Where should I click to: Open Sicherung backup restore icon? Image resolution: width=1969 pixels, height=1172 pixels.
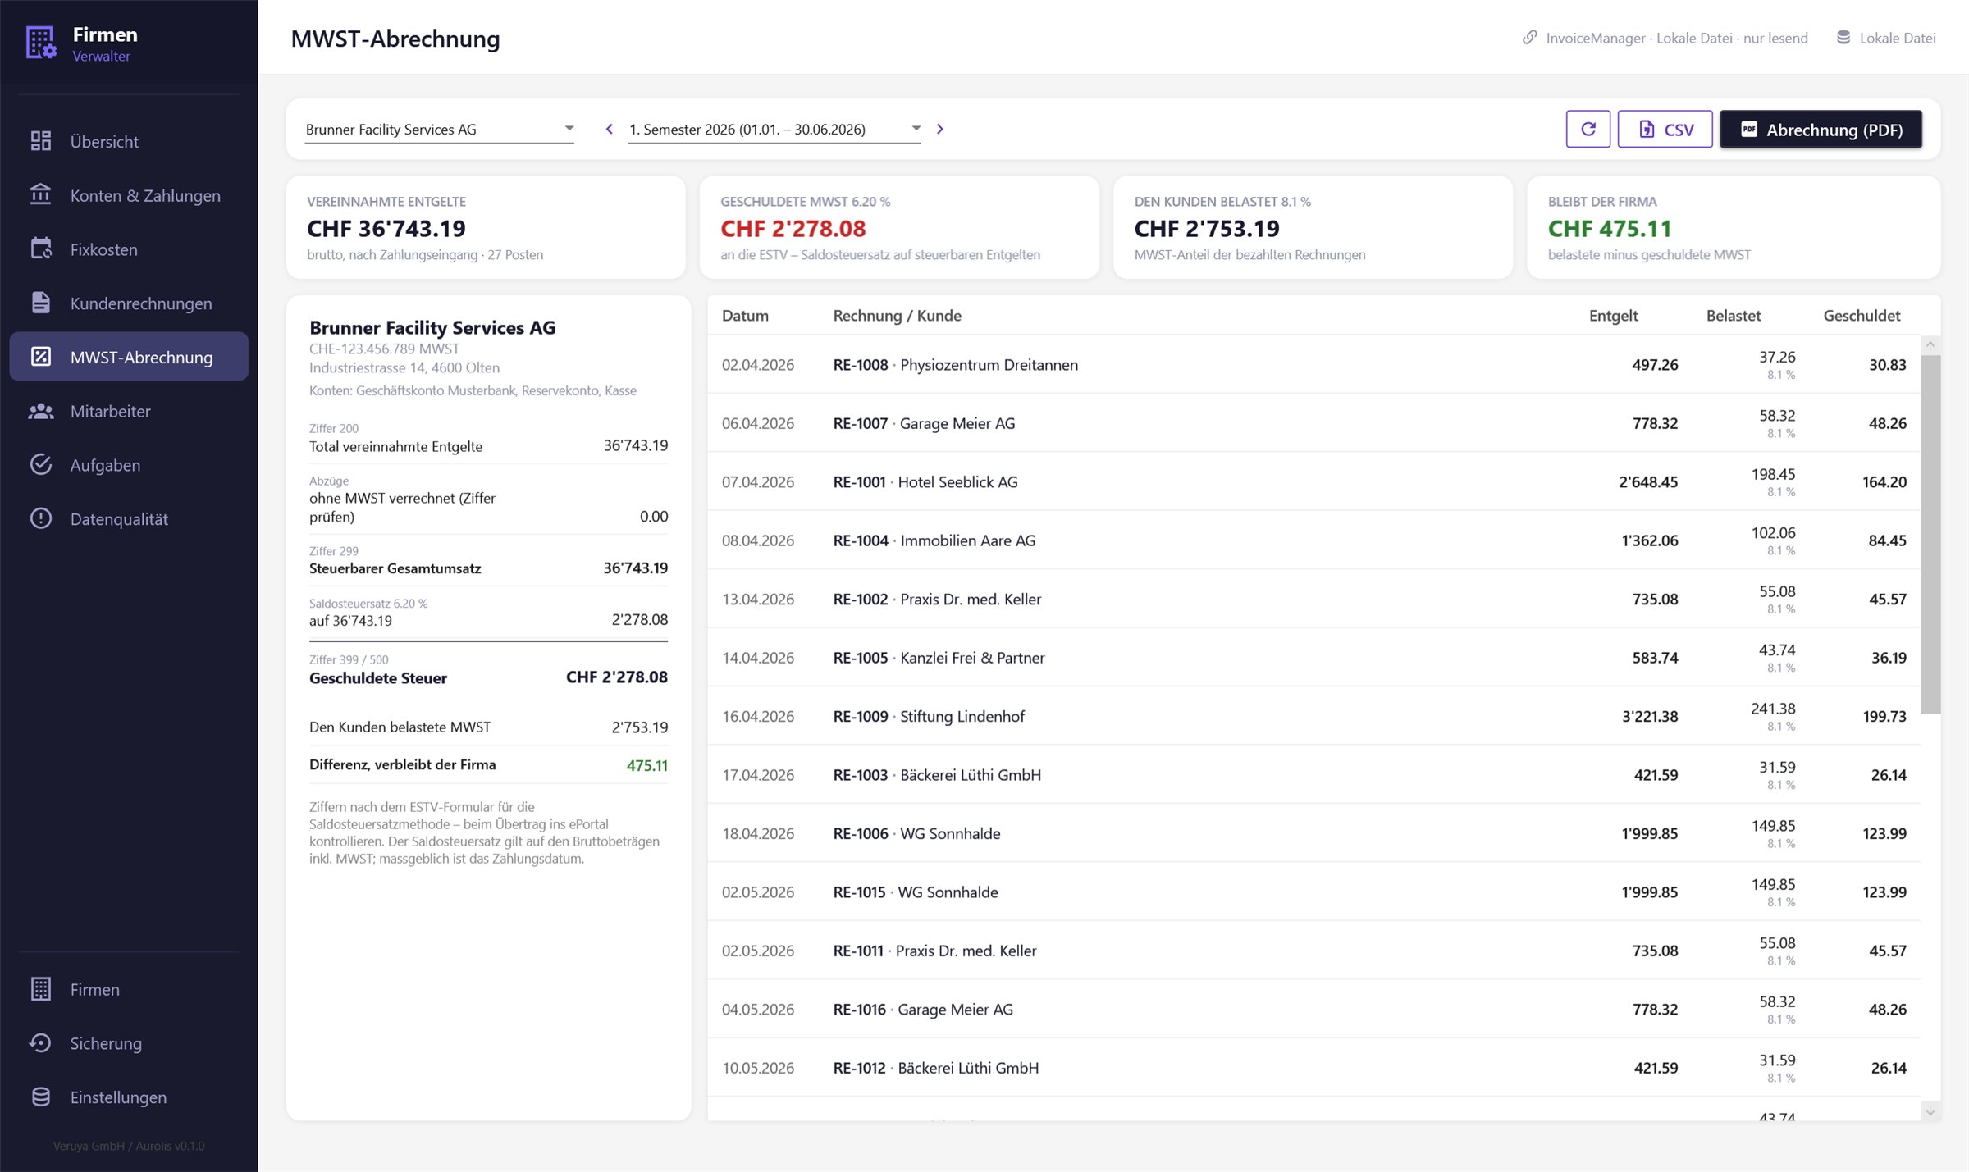[x=41, y=1043]
